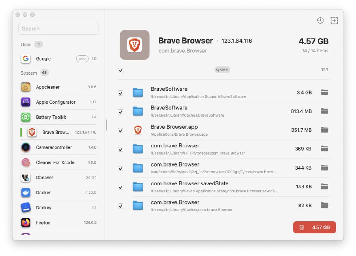Click the system filter tag
The width and height of the screenshot is (356, 256).
pyautogui.click(x=222, y=70)
